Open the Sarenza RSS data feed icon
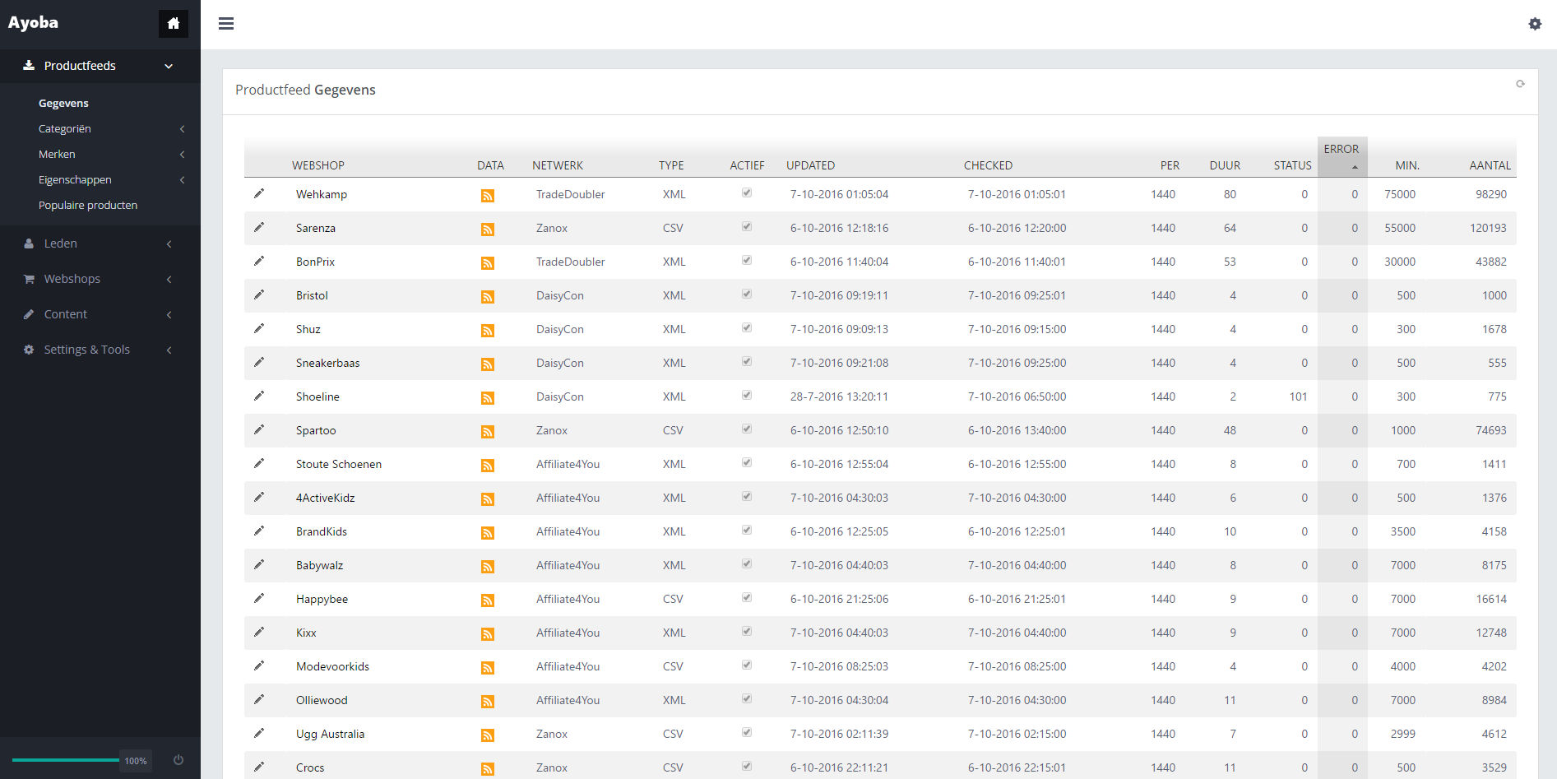Image resolution: width=1557 pixels, height=779 pixels. [488, 230]
